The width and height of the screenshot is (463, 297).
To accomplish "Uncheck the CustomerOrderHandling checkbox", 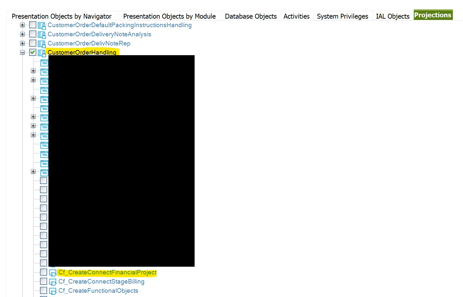I will (33, 52).
